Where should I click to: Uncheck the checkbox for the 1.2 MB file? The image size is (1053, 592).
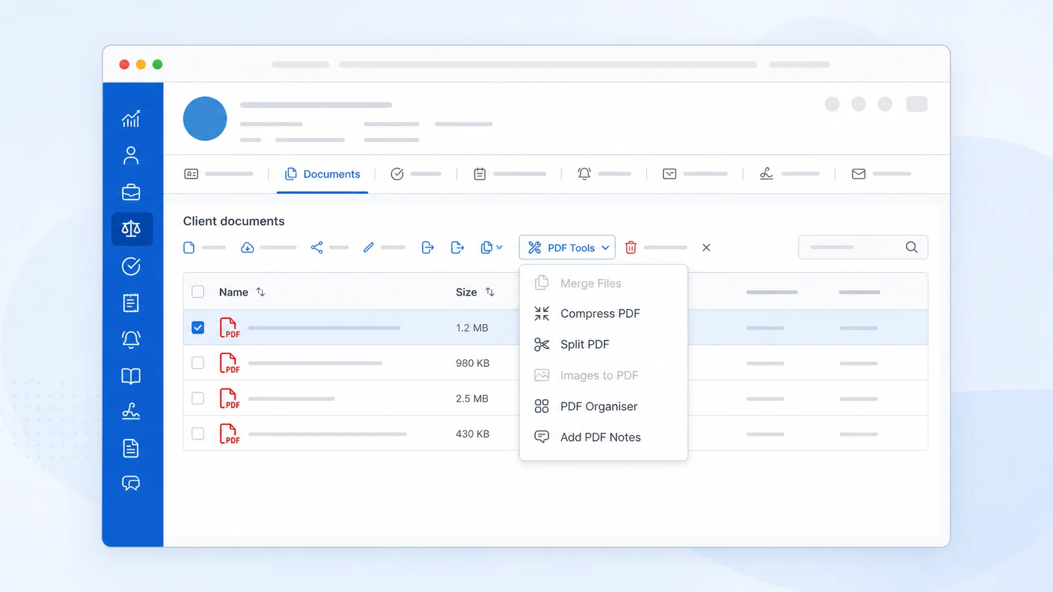pyautogui.click(x=198, y=328)
